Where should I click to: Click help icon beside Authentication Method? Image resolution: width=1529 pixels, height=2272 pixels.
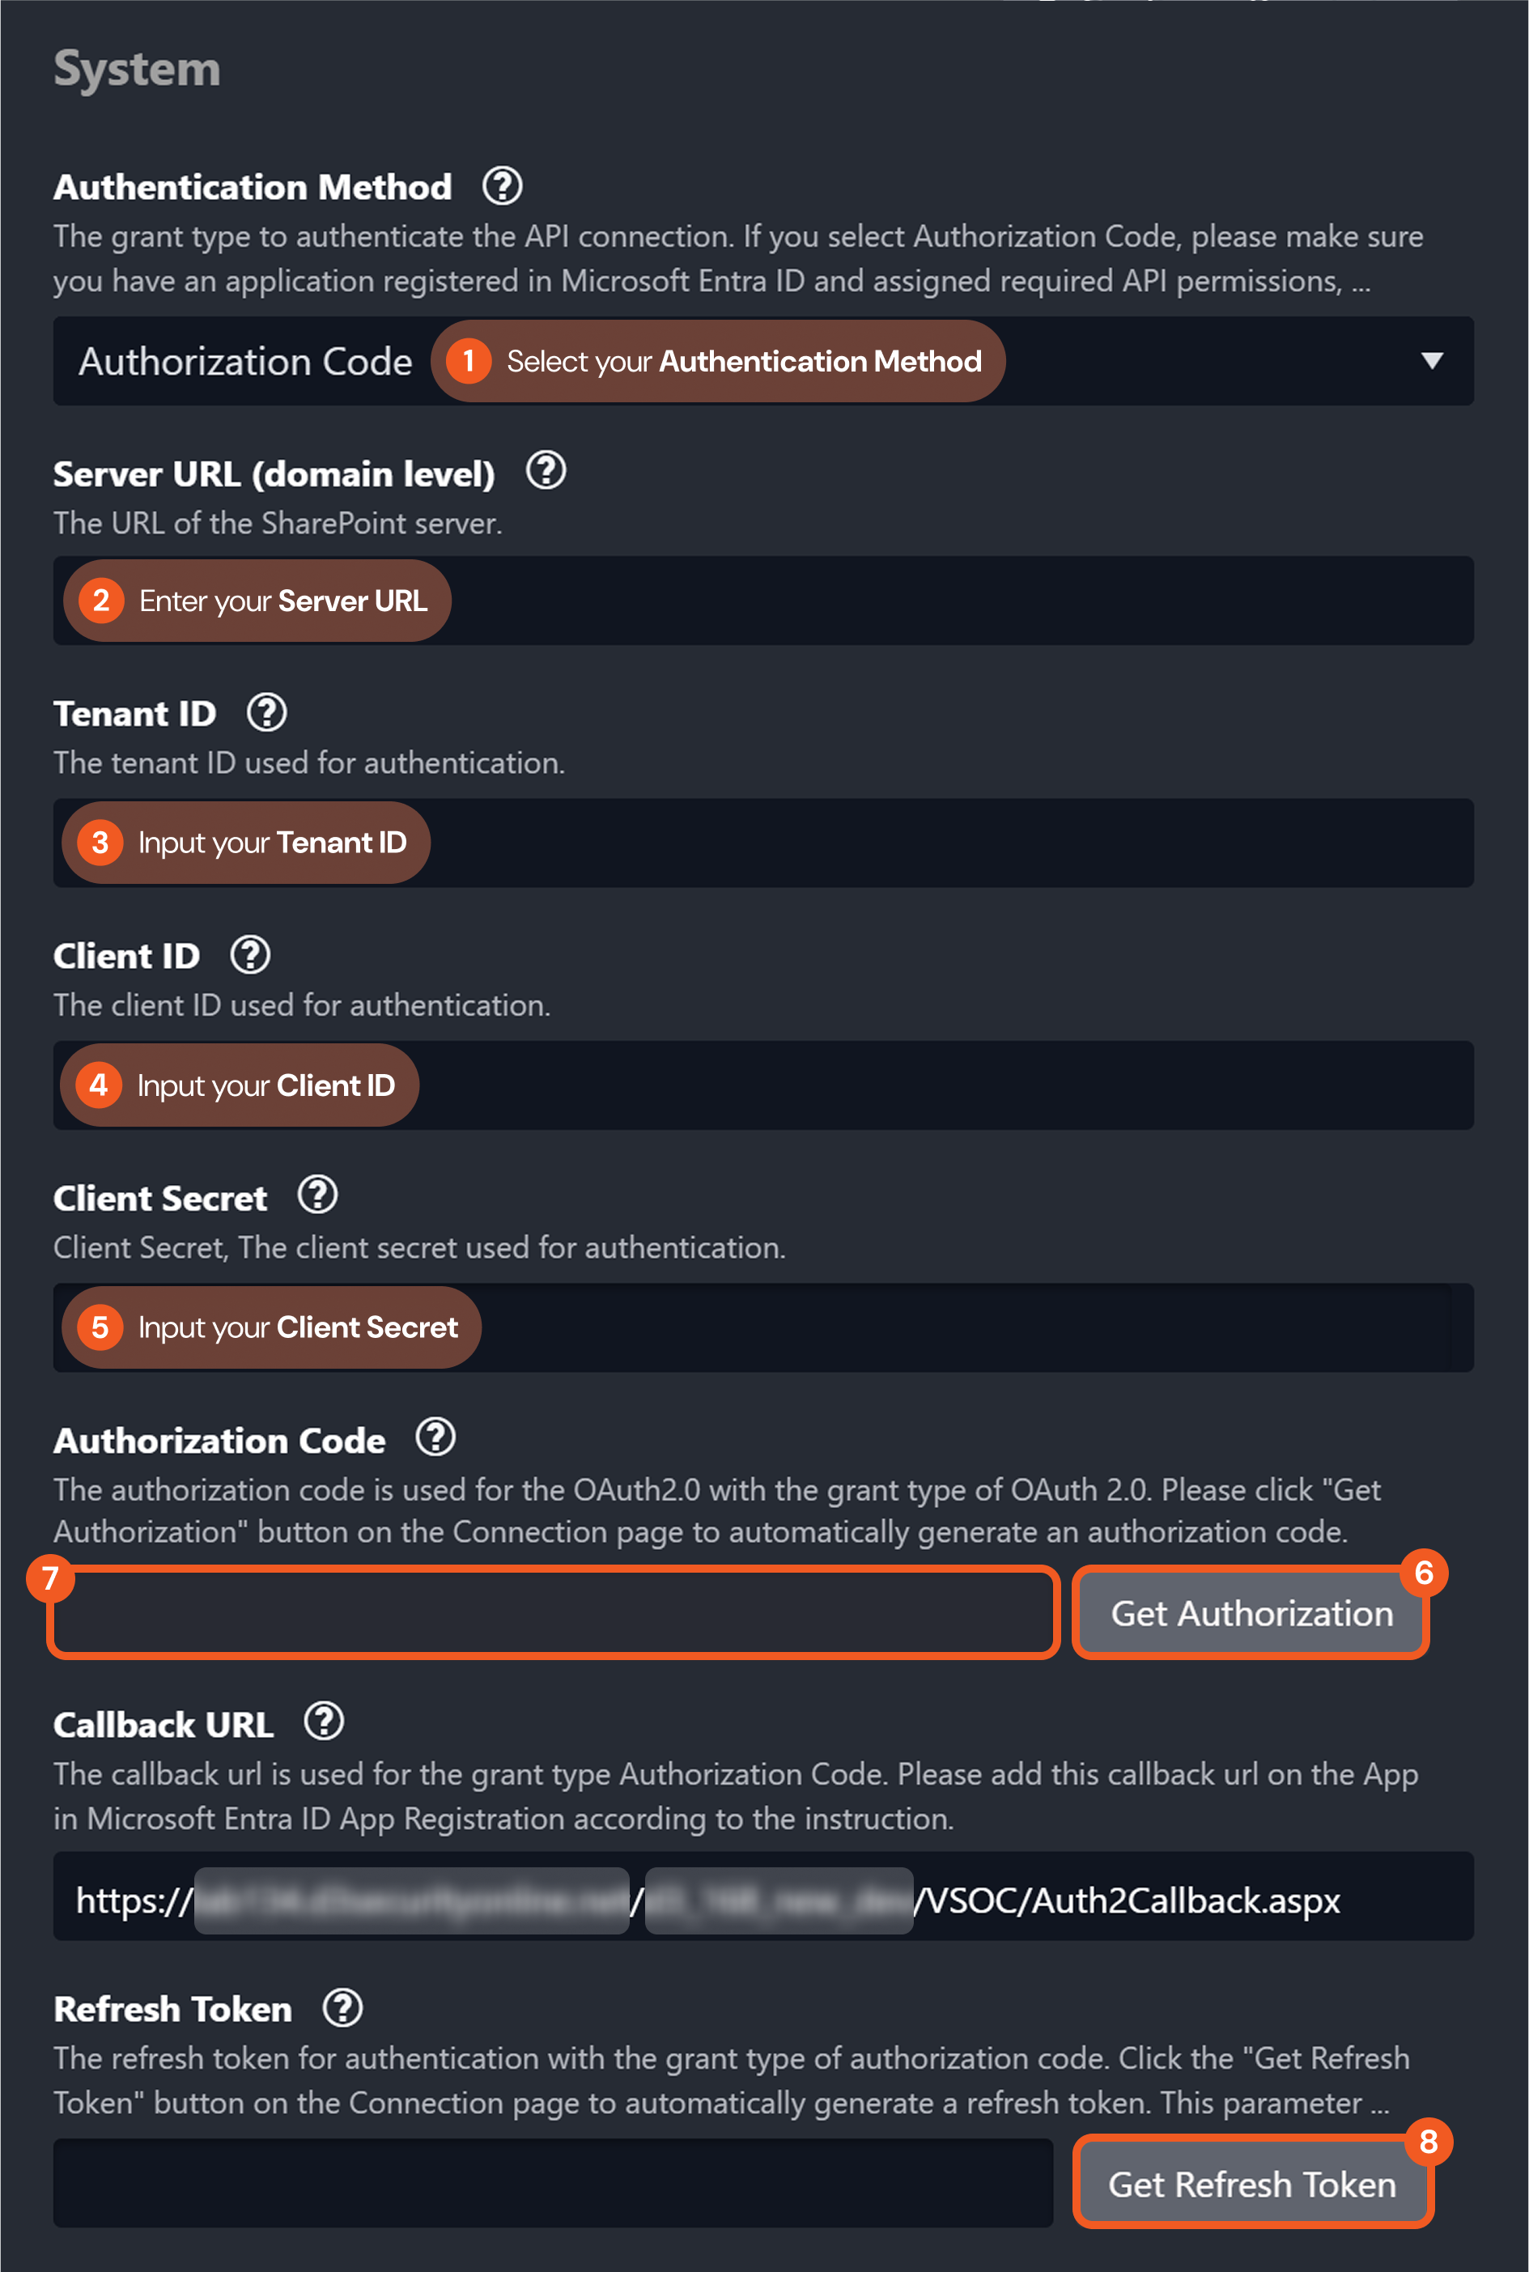coord(502,185)
